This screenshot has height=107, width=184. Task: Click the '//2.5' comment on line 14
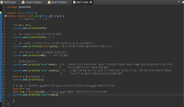109,46
